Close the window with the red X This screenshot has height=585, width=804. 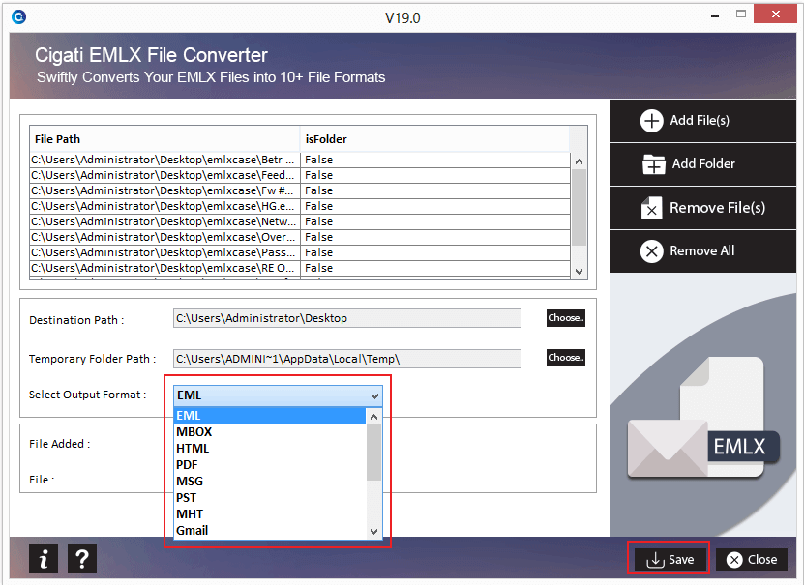(775, 15)
